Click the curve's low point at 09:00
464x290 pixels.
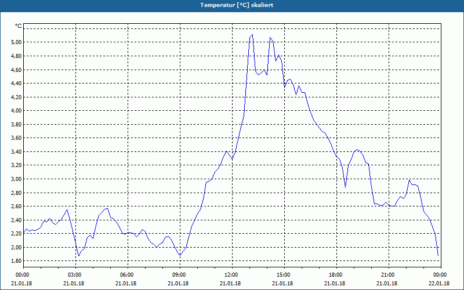point(180,255)
